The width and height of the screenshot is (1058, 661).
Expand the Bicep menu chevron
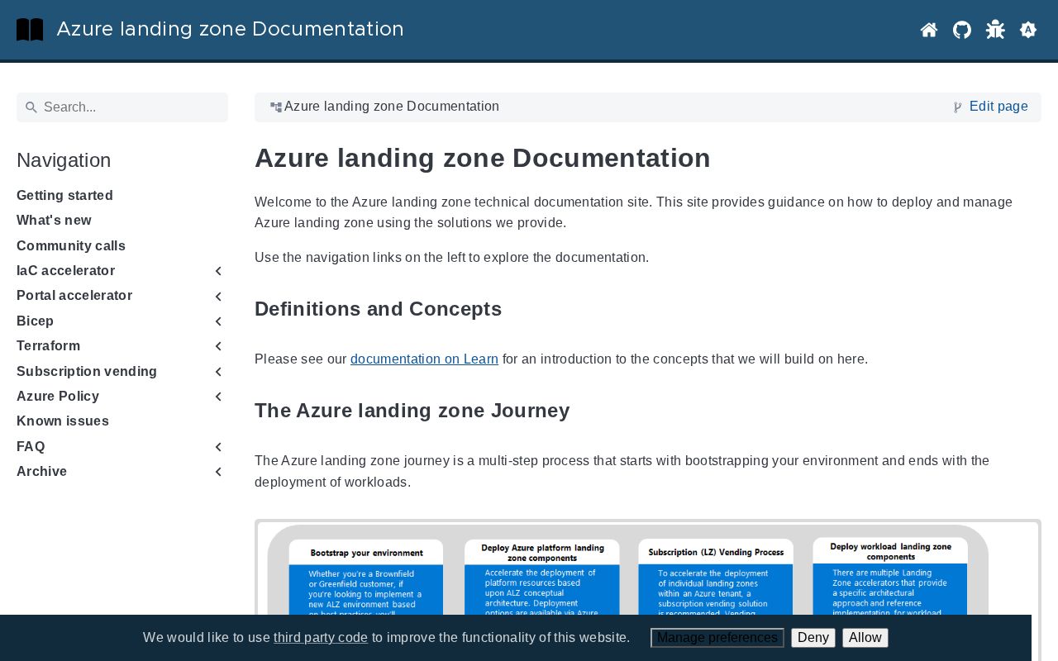pyautogui.click(x=219, y=321)
